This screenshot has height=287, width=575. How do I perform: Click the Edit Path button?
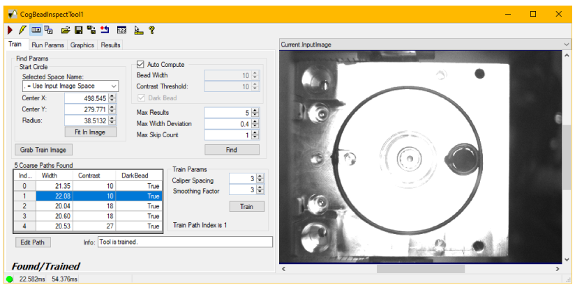(x=33, y=242)
